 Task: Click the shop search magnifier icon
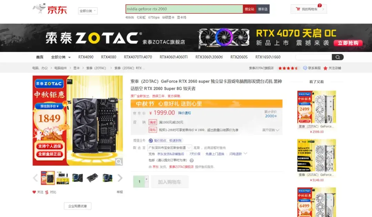click(338, 57)
